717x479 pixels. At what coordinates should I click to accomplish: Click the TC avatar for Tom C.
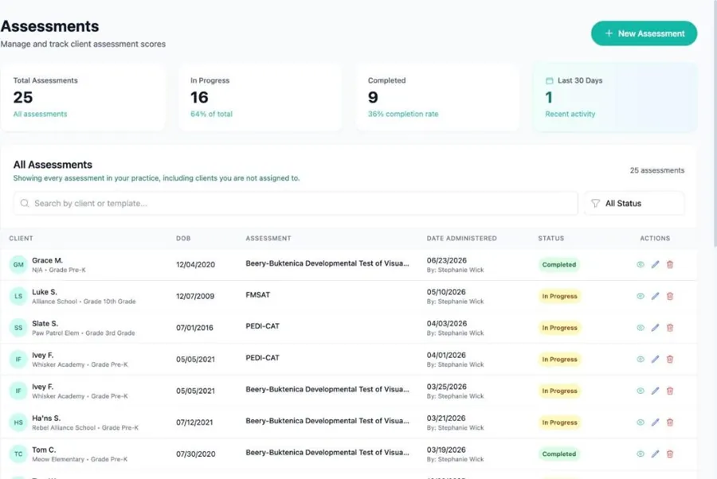18,454
